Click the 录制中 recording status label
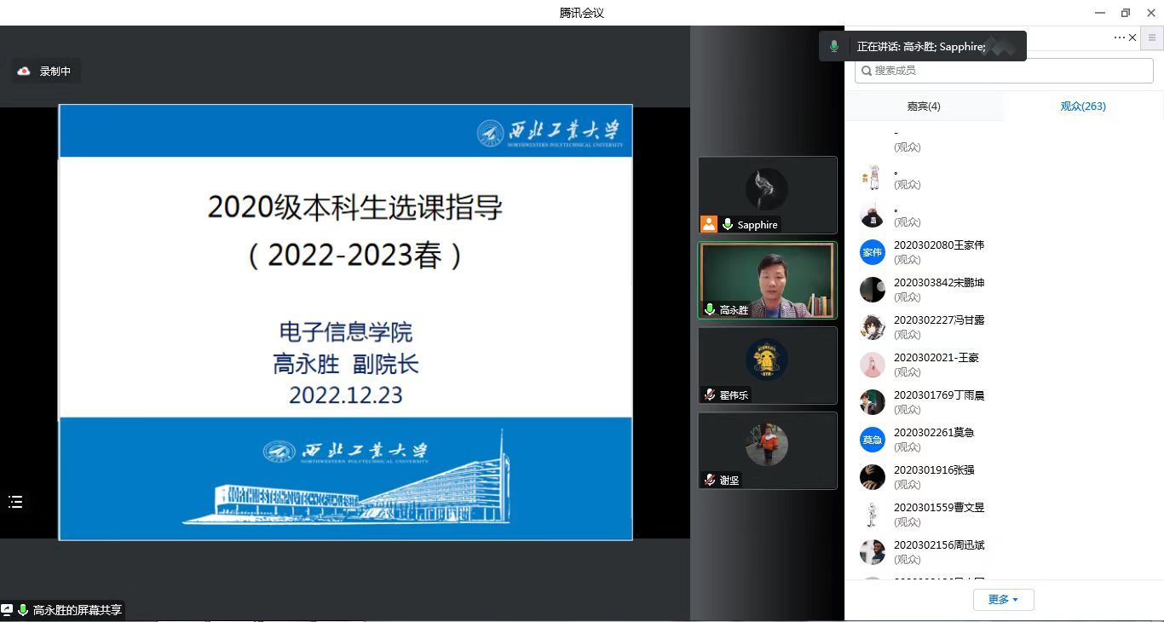The width and height of the screenshot is (1164, 622). [55, 72]
